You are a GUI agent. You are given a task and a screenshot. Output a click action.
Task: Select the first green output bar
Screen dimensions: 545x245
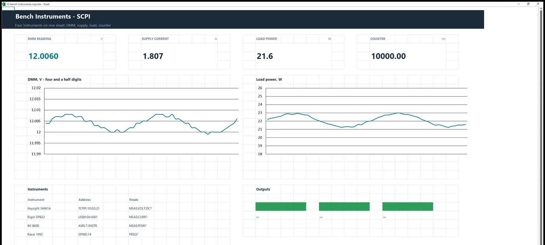point(281,206)
